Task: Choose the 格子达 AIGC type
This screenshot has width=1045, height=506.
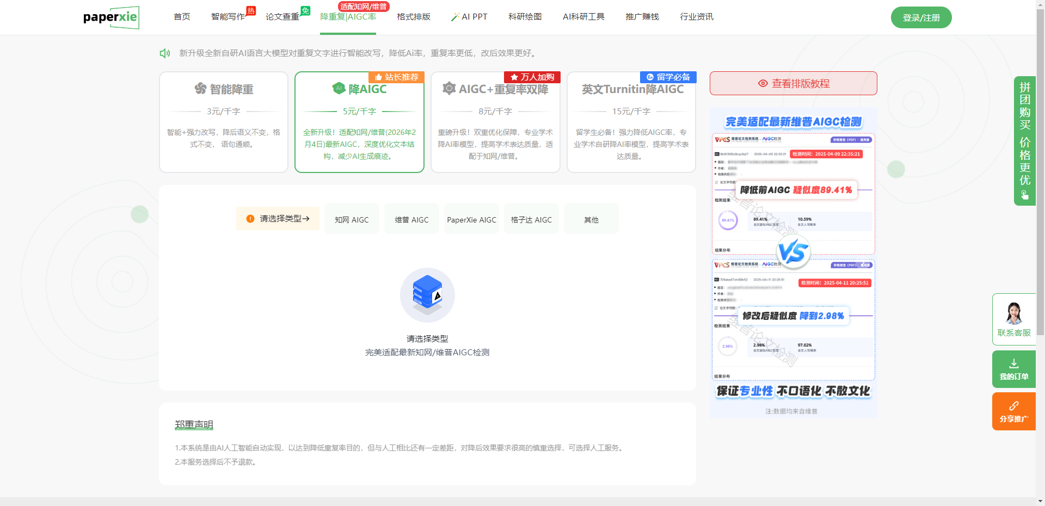Action: coord(531,219)
